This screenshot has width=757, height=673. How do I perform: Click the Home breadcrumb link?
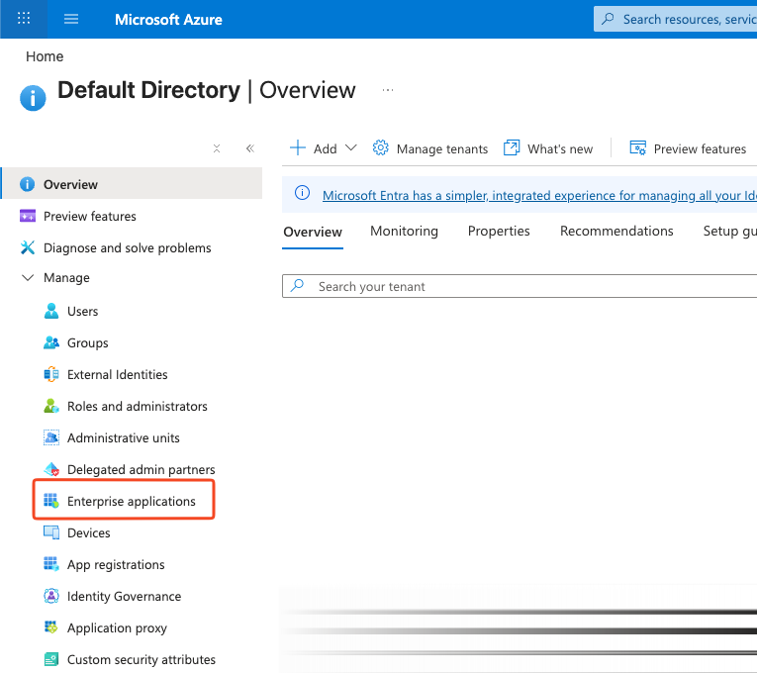tap(45, 56)
